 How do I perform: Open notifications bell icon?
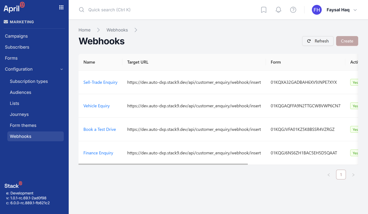278,10
